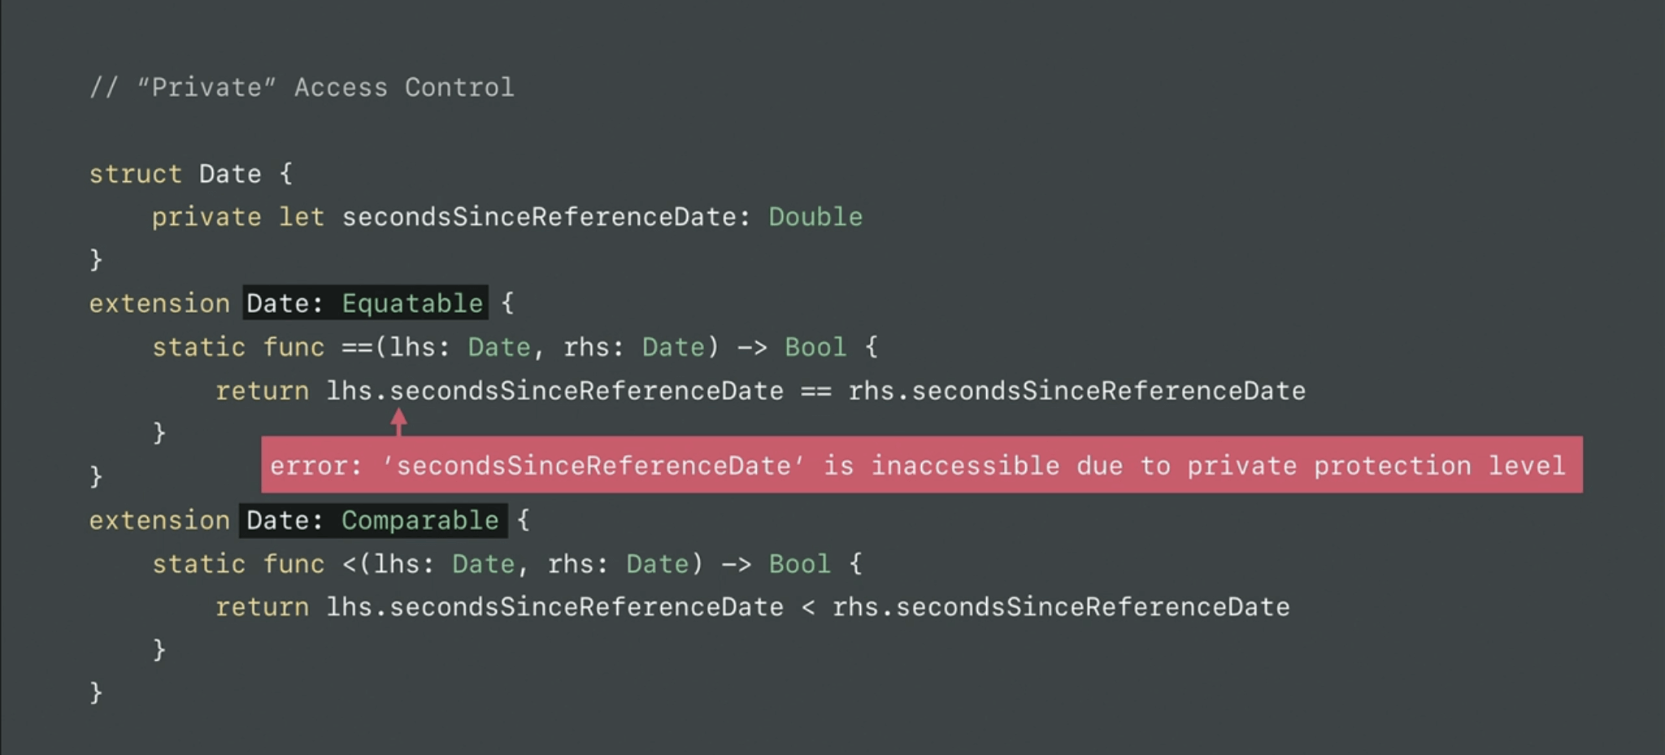Click 'return' keyword inside the Equatable extension

pos(262,391)
